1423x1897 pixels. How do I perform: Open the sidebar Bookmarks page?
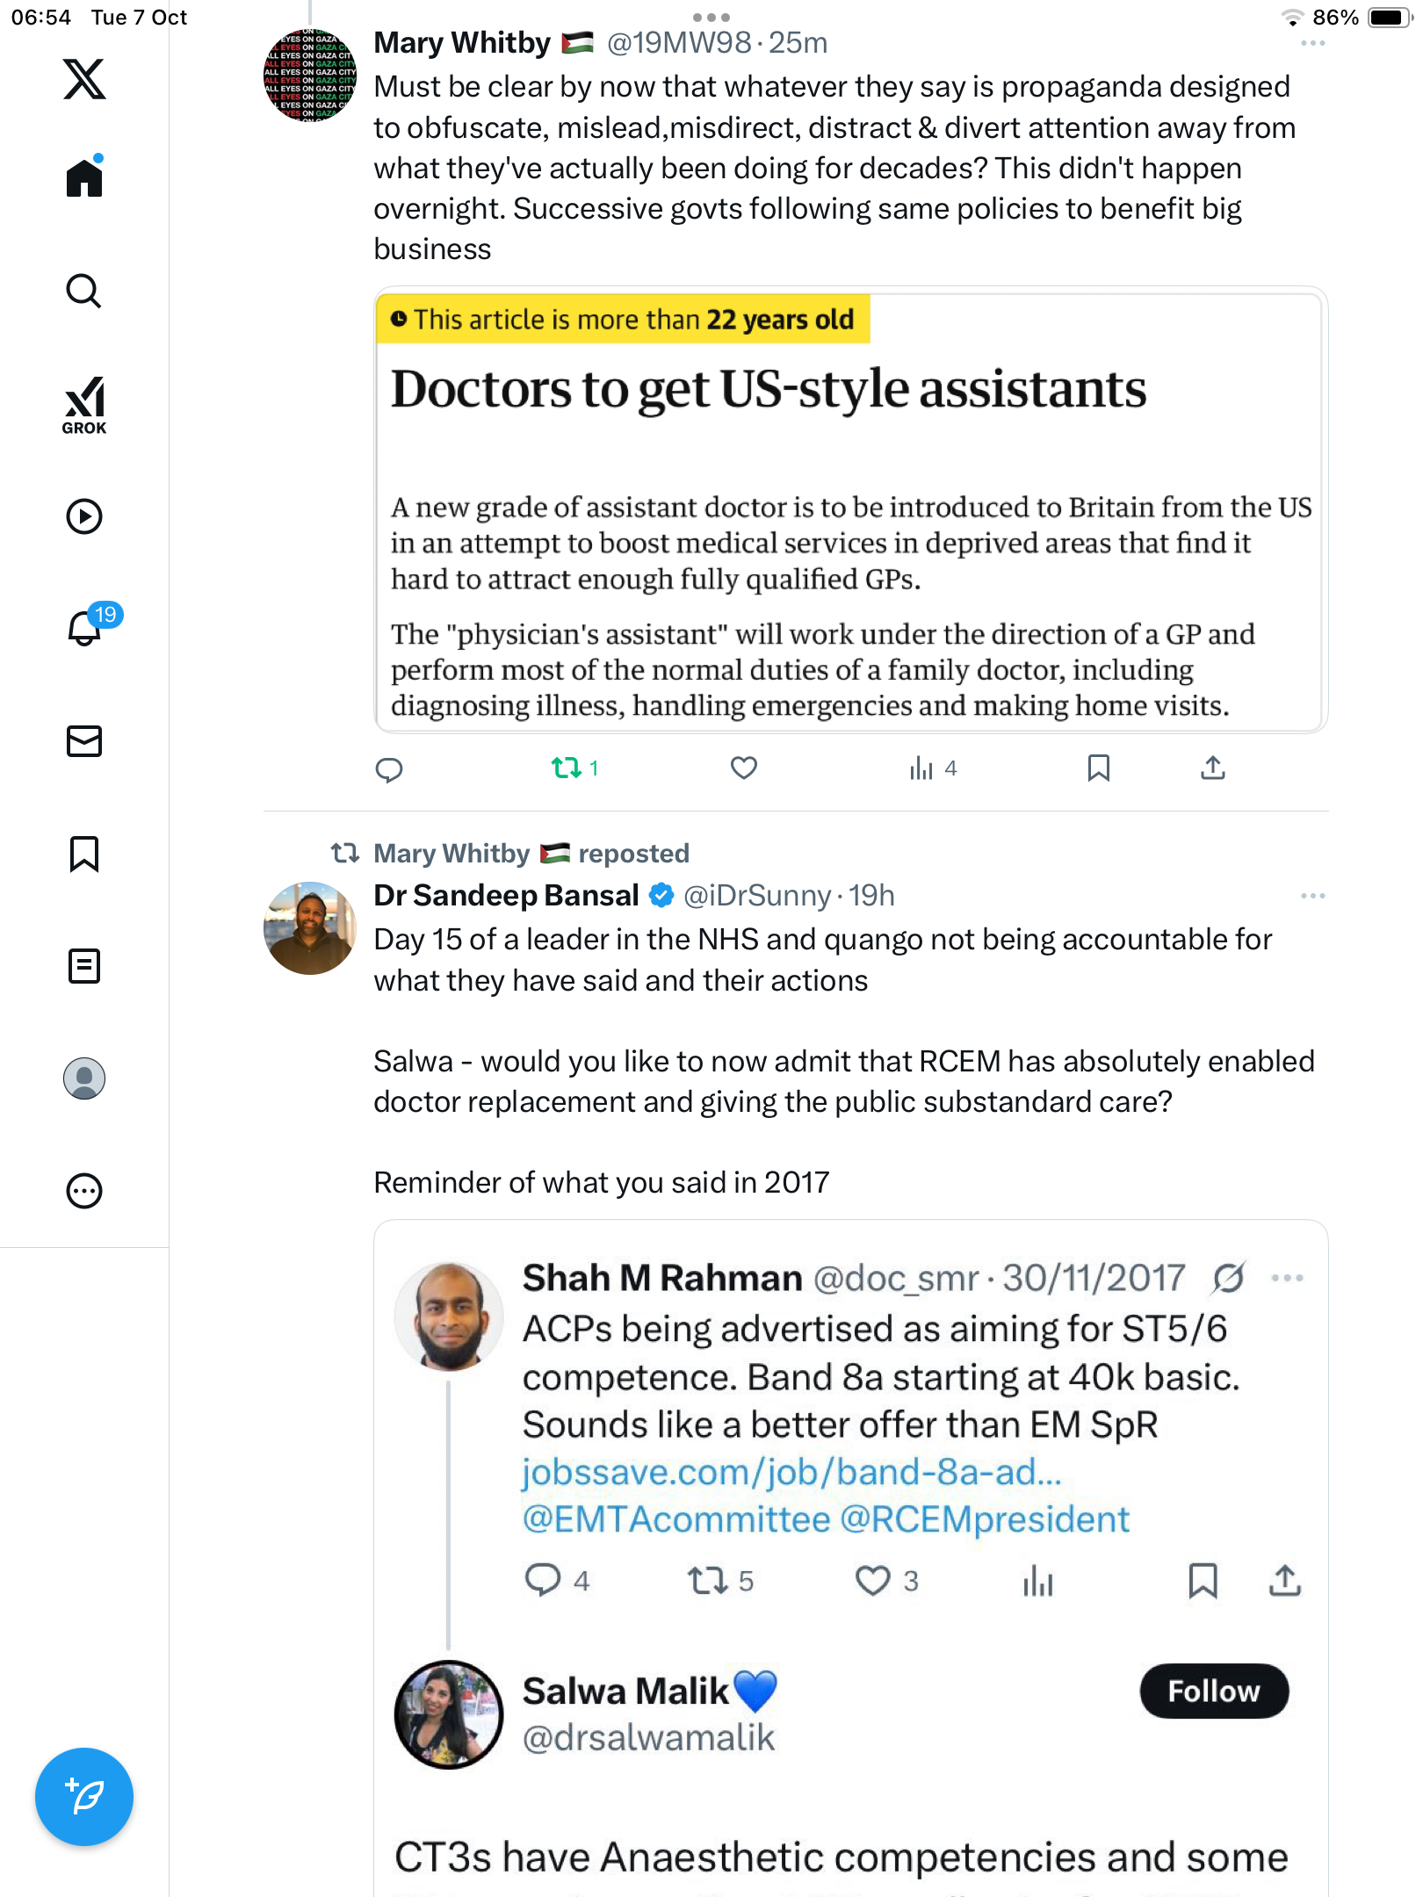(x=84, y=854)
